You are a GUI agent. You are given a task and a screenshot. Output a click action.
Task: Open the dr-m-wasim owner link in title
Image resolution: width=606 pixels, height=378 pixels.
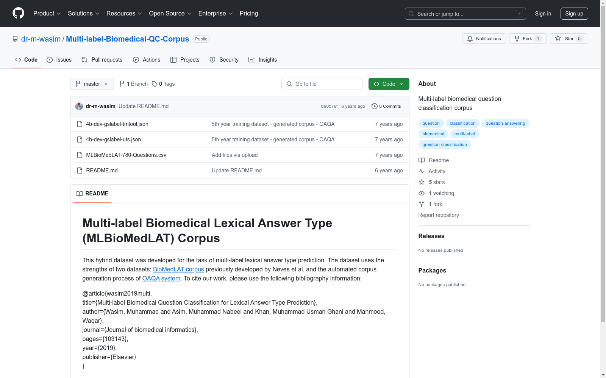(41, 39)
